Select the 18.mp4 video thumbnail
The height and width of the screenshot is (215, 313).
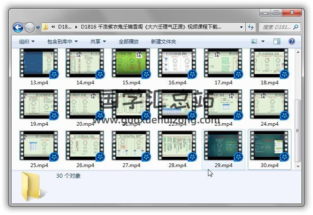[269, 63]
